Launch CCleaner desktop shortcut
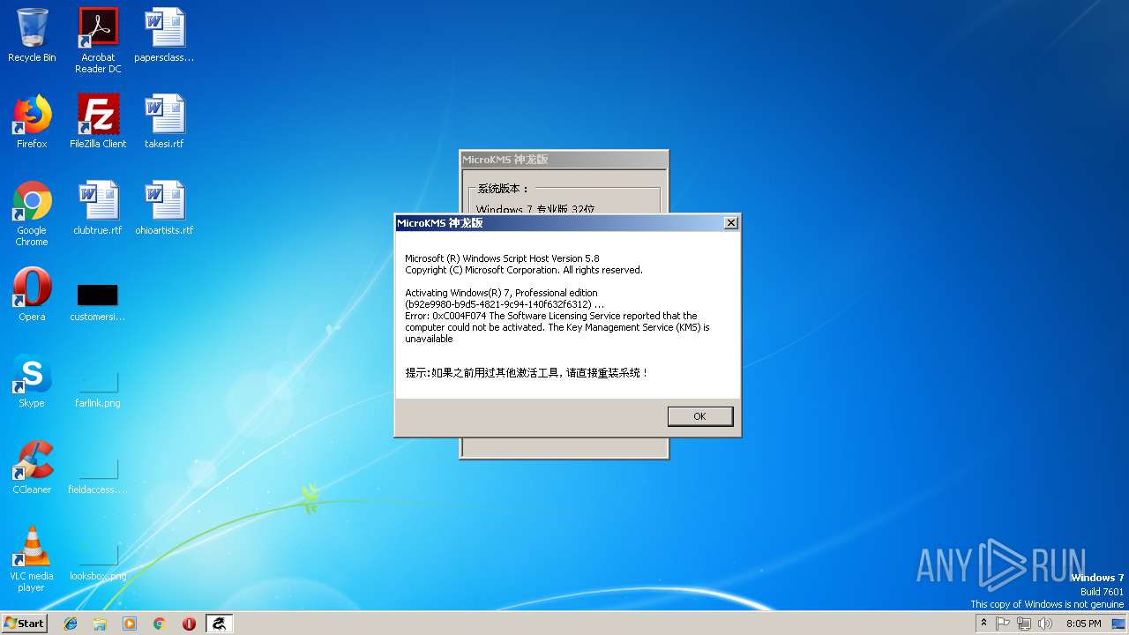 (32, 467)
